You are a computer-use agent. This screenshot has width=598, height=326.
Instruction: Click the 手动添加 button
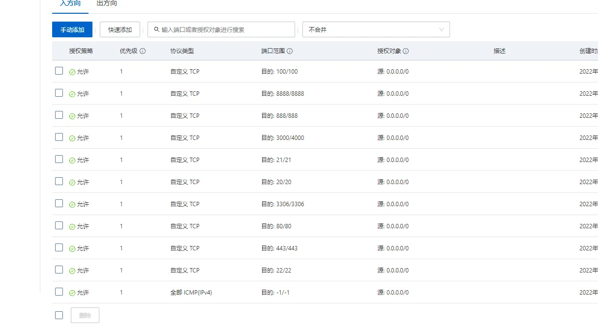point(72,29)
